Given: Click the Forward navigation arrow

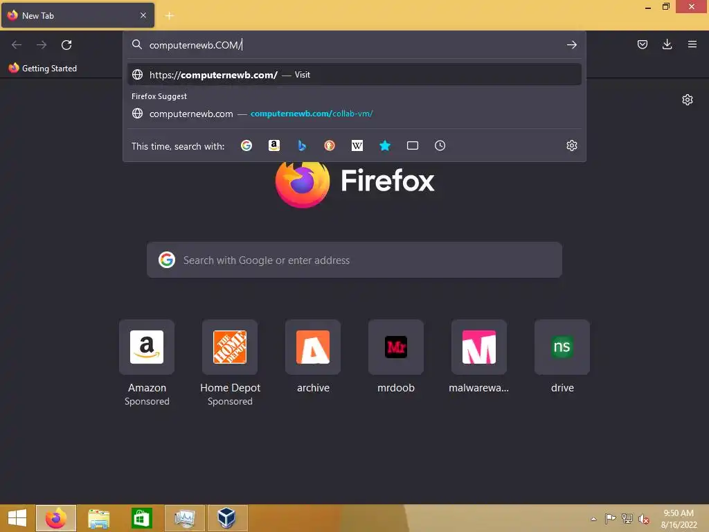Looking at the screenshot, I should (x=42, y=45).
